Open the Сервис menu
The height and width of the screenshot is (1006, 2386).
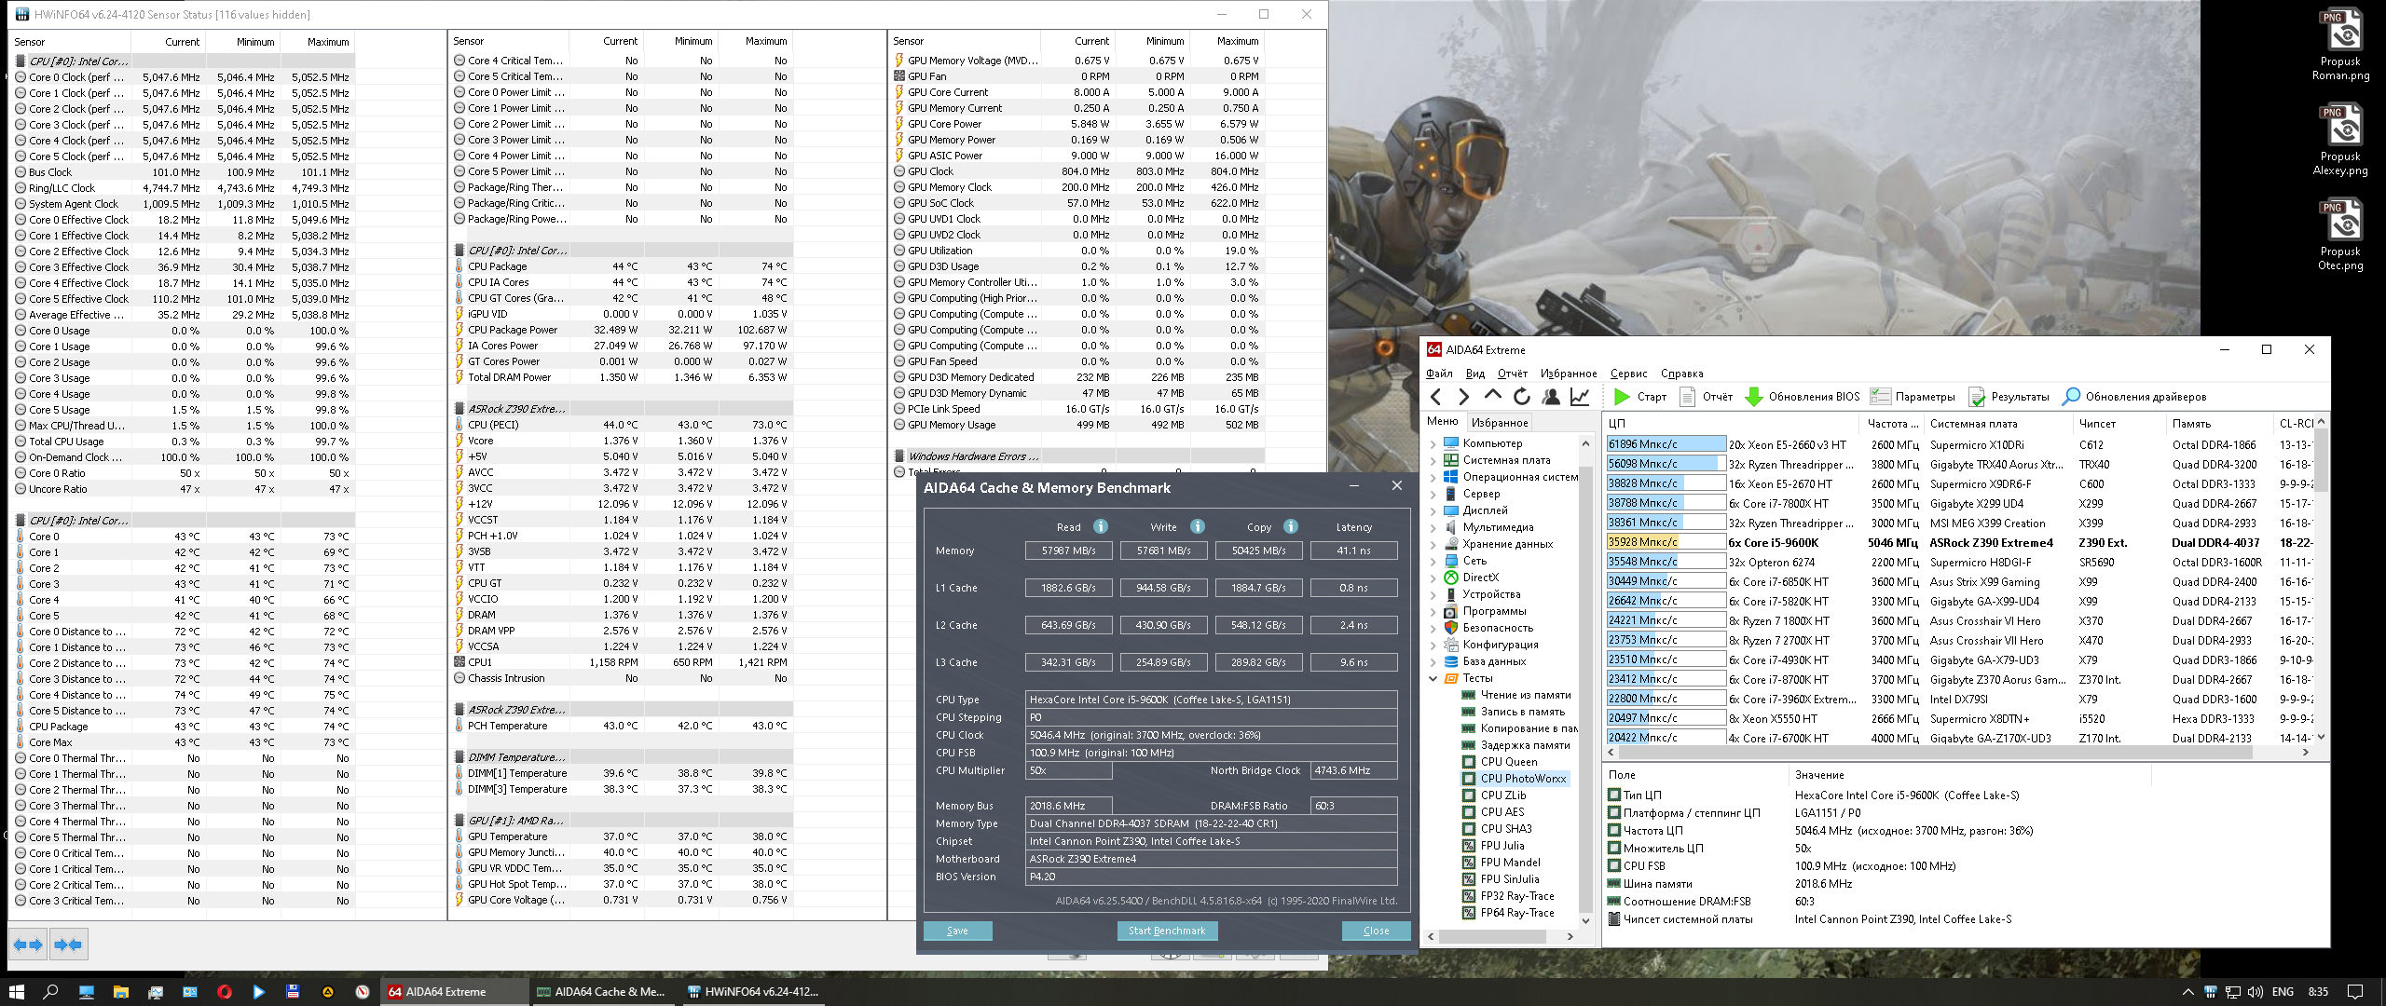point(1628,374)
